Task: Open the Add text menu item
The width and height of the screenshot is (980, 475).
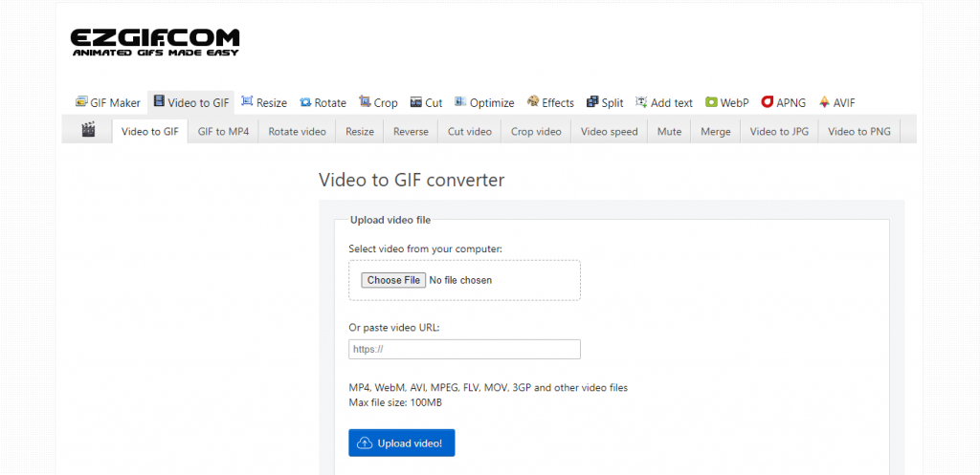Action: (664, 103)
